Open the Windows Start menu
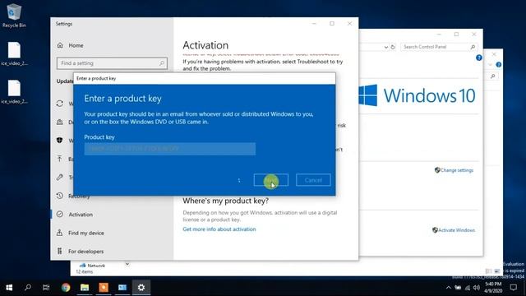 [9, 288]
